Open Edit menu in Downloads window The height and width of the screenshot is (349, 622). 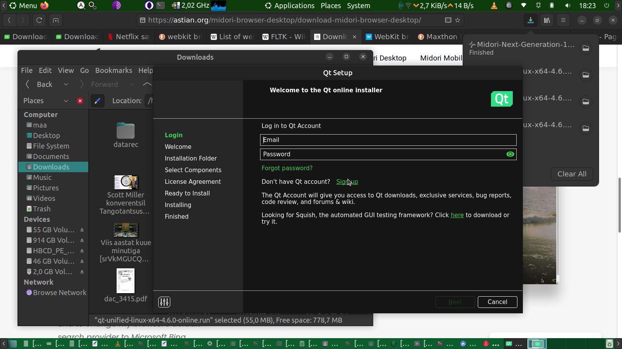(x=45, y=71)
